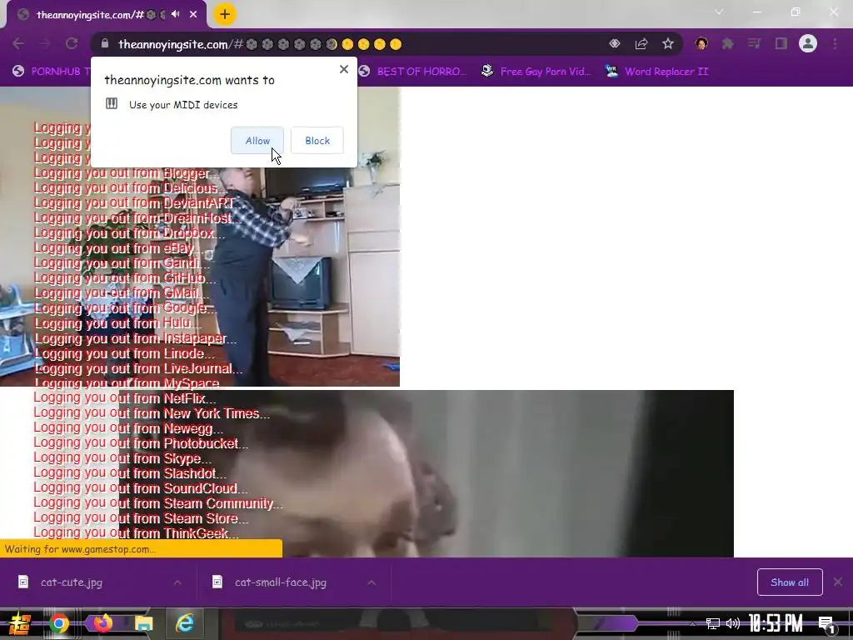Click 'Logging you out from Hulu...' text
The height and width of the screenshot is (640, 853).
[x=117, y=323]
